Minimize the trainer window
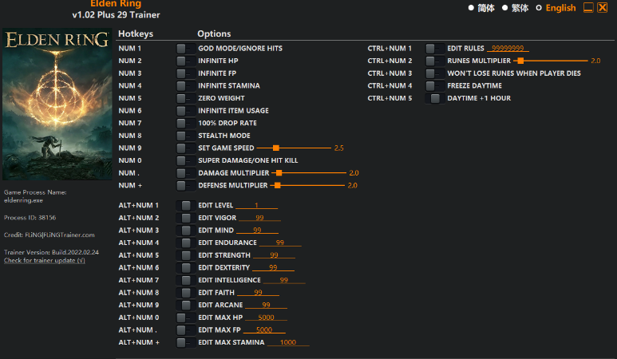 tap(588, 7)
